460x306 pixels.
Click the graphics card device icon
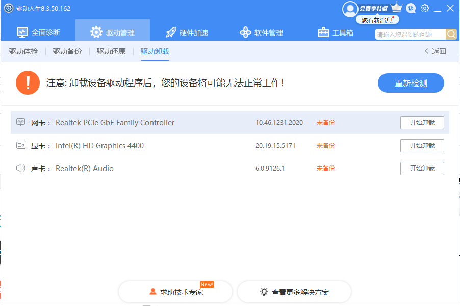pyautogui.click(x=20, y=146)
